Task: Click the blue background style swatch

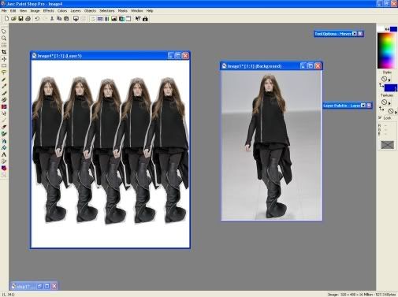Action: pos(391,88)
